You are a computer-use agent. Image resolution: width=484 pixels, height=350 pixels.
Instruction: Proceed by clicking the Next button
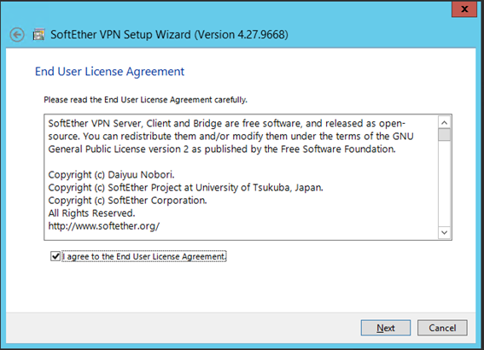click(386, 328)
